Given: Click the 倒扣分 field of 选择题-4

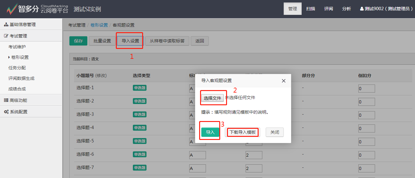Looking at the screenshot, I should click(x=367, y=128).
